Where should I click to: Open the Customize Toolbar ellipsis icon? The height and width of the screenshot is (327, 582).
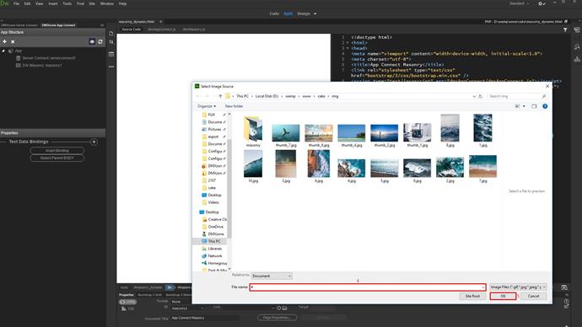(111, 67)
